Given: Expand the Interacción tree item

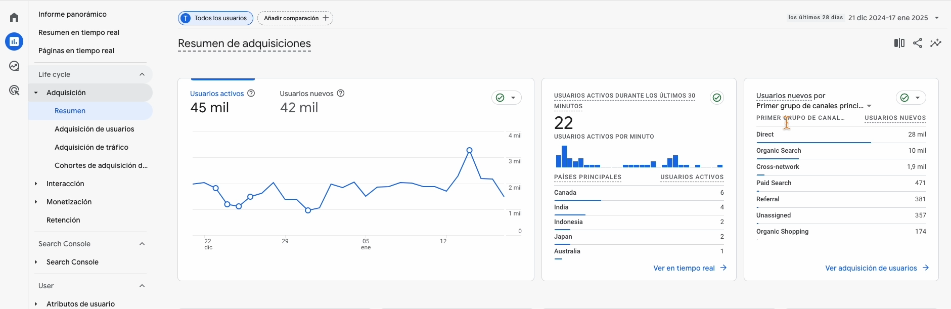Looking at the screenshot, I should 36,184.
